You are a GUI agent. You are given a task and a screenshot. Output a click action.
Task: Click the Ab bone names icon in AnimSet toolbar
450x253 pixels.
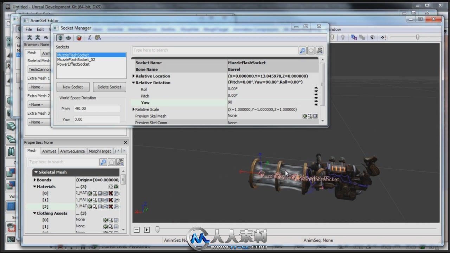click(x=46, y=37)
